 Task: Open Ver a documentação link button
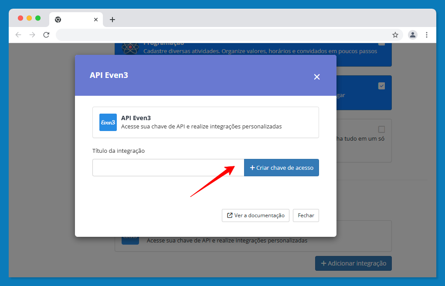(x=255, y=215)
